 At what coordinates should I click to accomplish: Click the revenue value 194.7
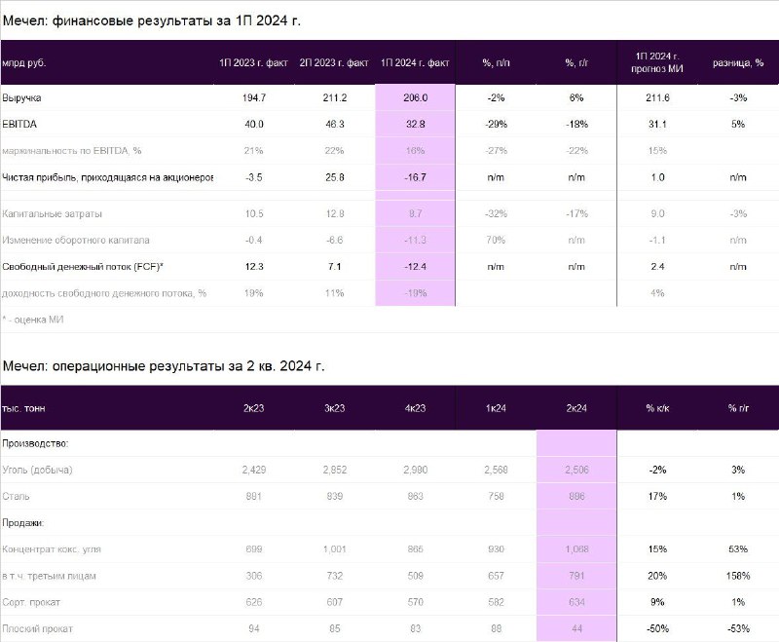coord(254,97)
